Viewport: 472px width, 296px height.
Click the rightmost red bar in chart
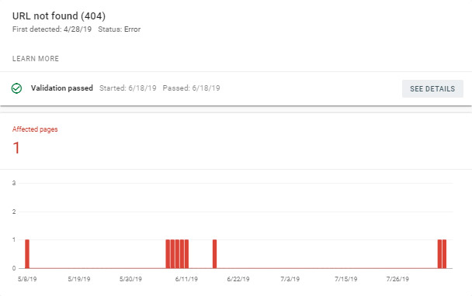tap(444, 254)
